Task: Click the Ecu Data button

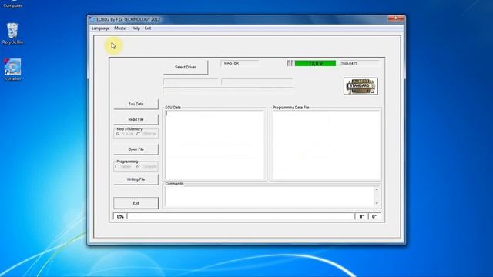Action: coord(136,104)
